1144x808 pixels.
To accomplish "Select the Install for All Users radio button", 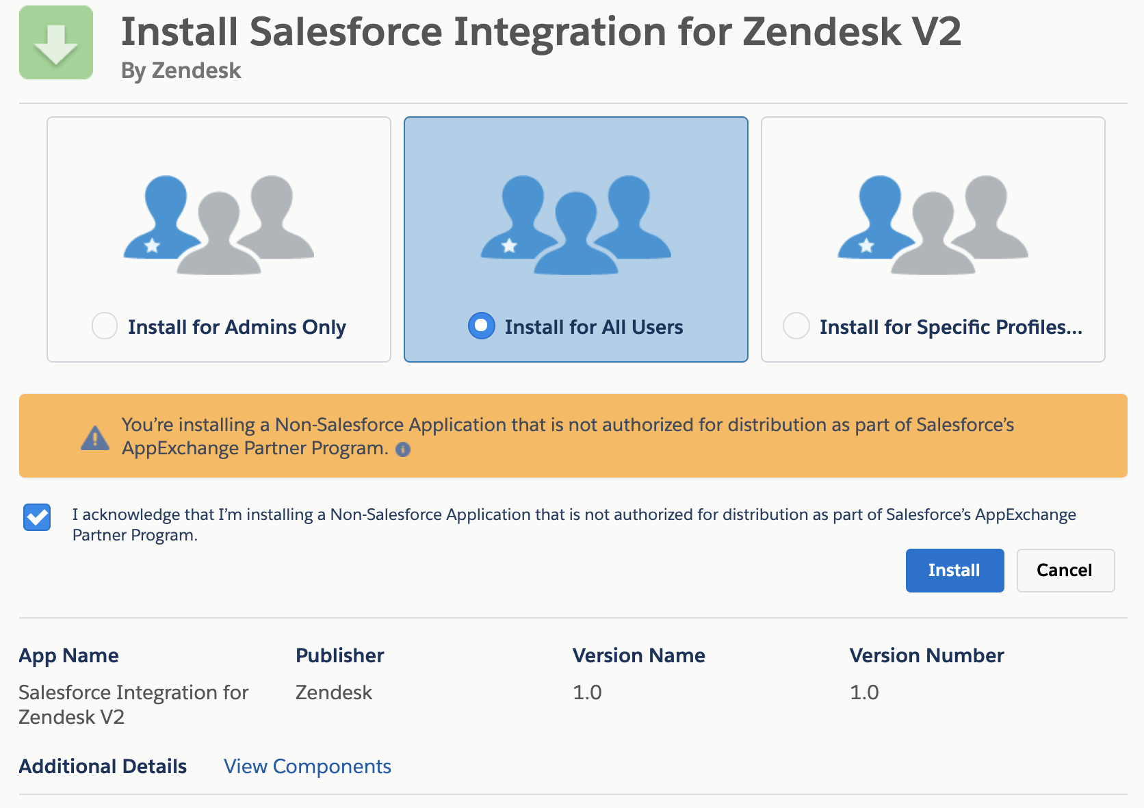I will (x=482, y=326).
